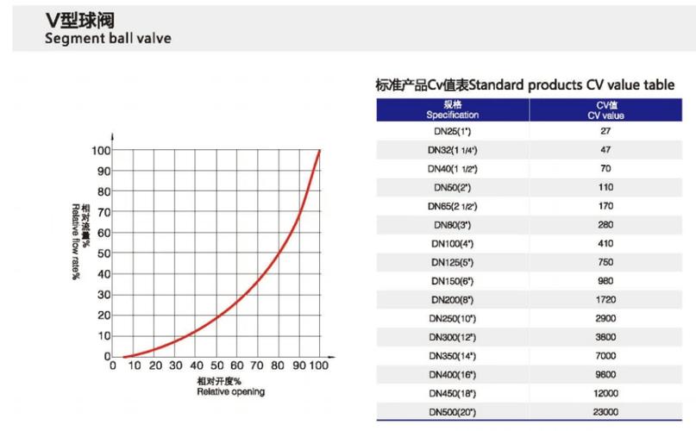
Task: Click the 50 tick on the horizontal axis
Action: [216, 365]
